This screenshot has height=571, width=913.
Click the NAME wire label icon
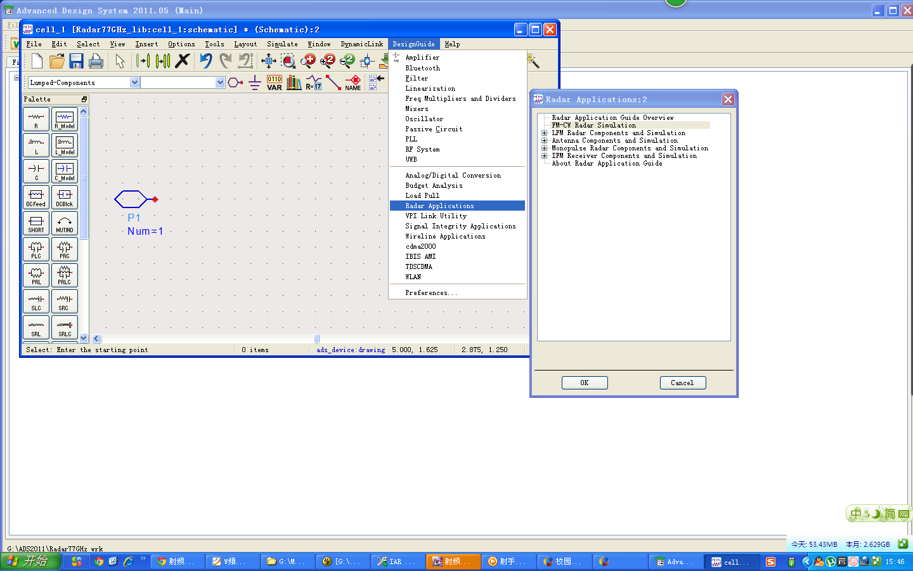pyautogui.click(x=353, y=82)
